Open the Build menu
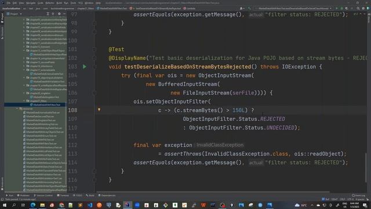 pyautogui.click(x=59, y=3)
